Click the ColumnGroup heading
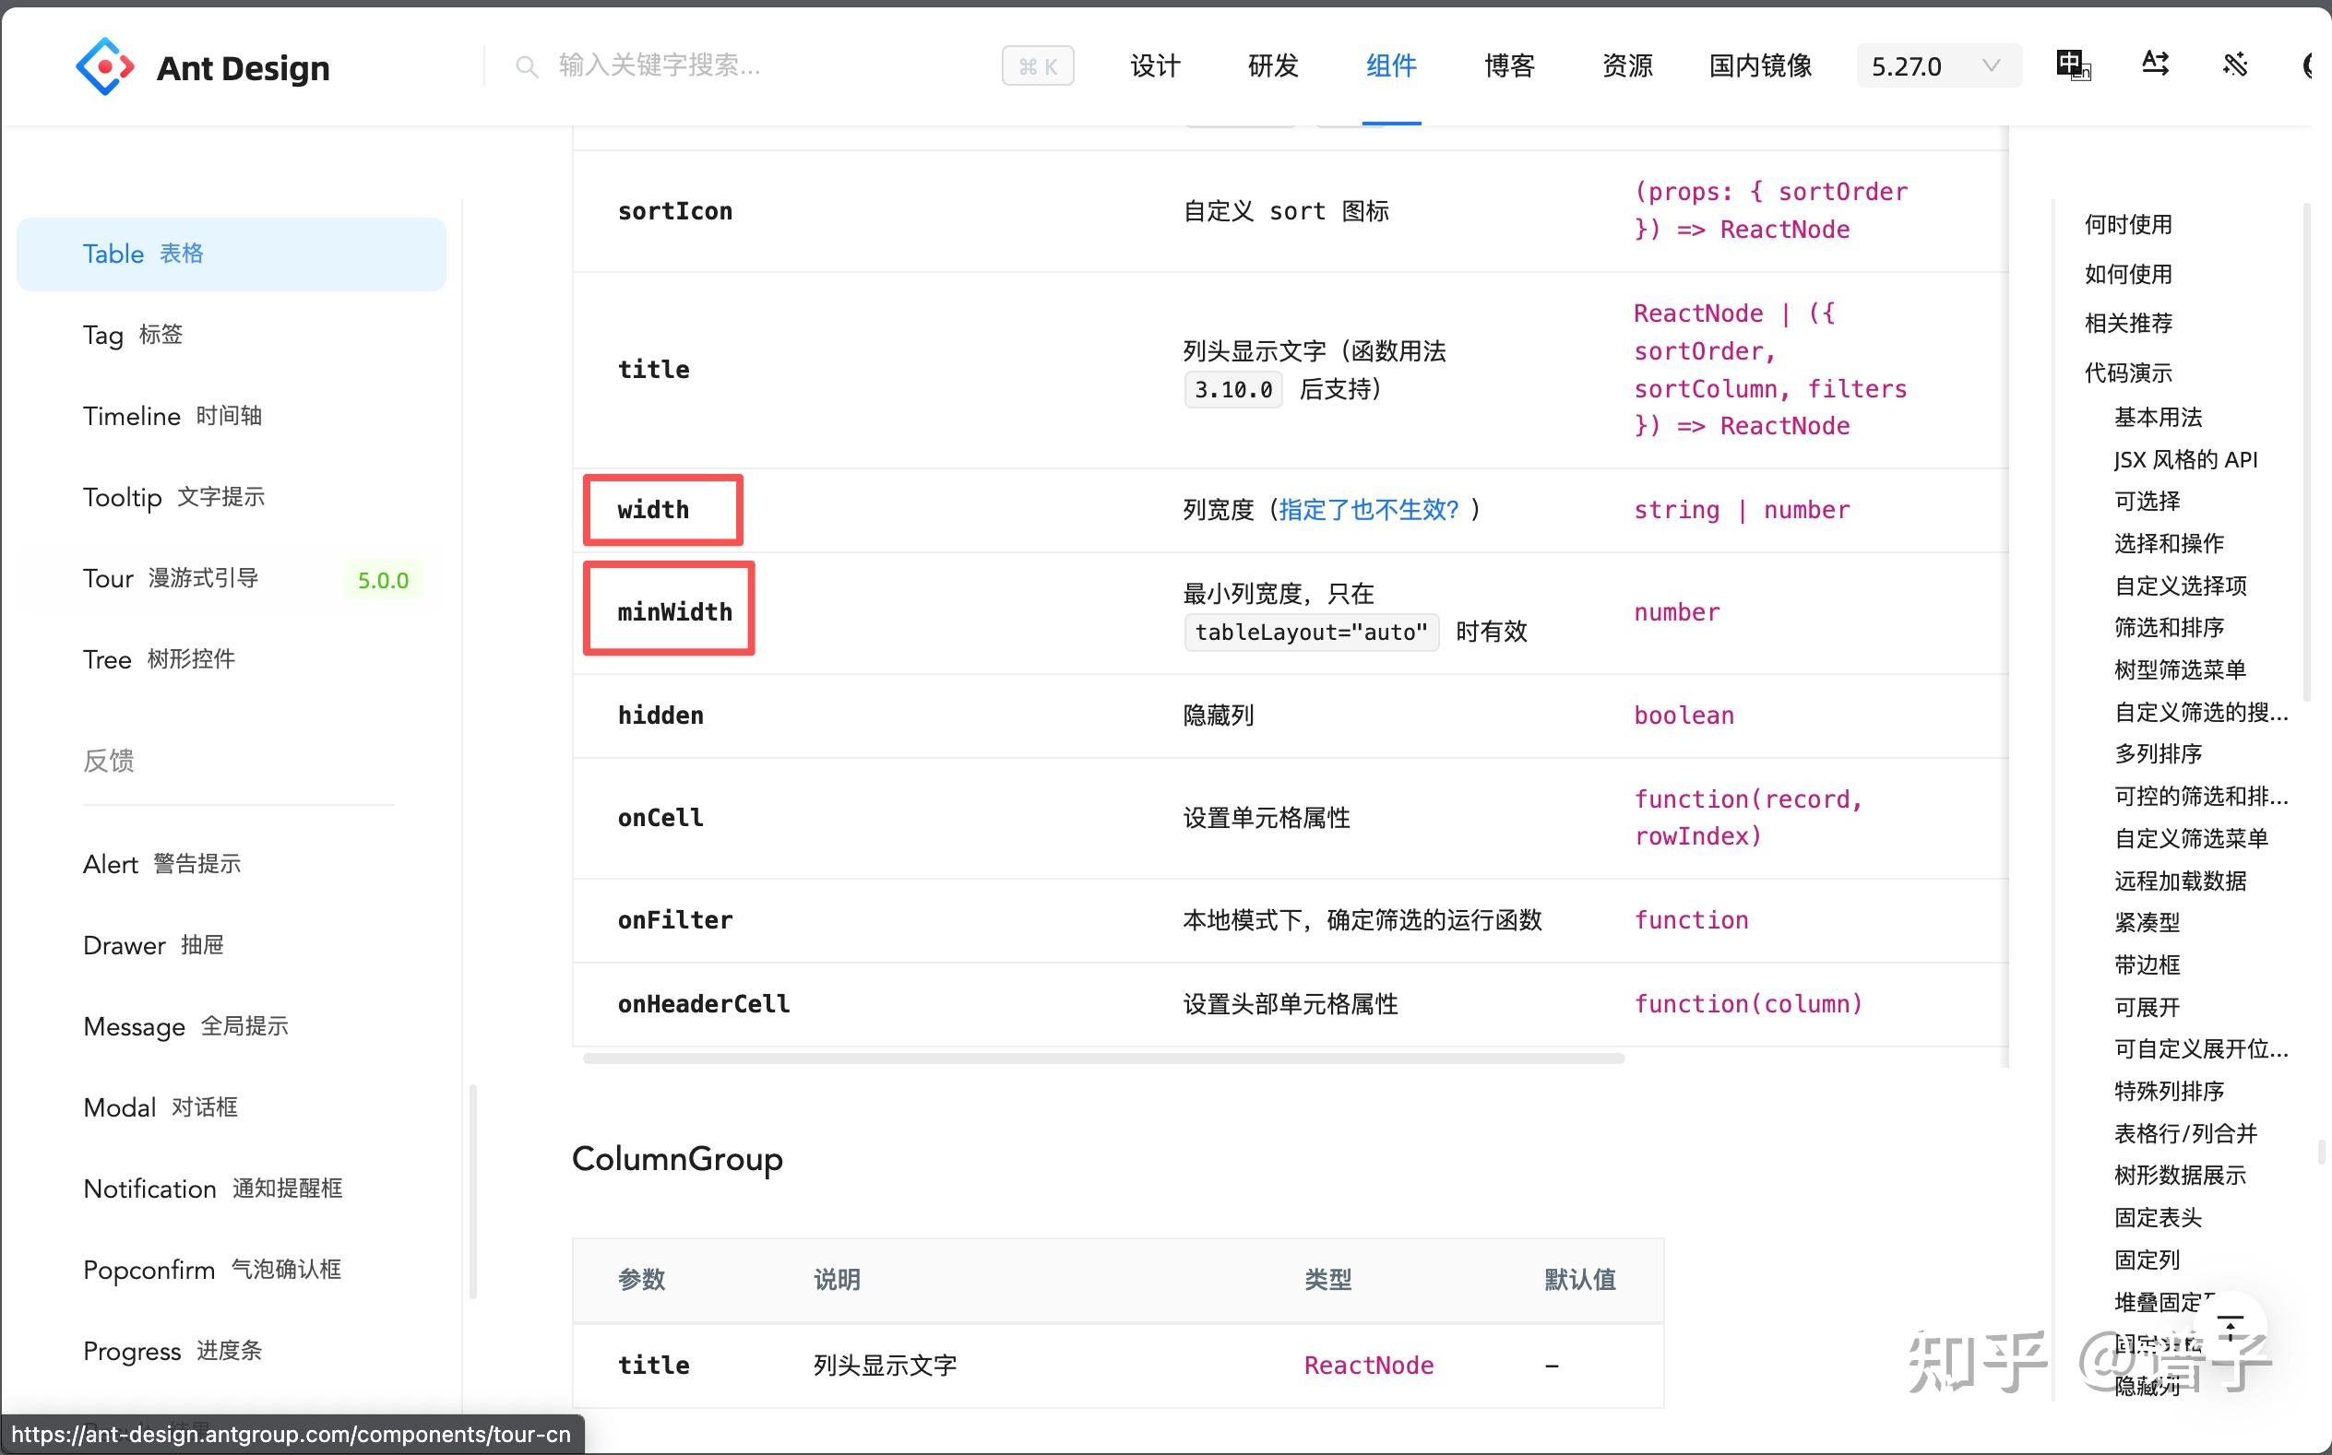This screenshot has width=2332, height=1455. click(678, 1160)
